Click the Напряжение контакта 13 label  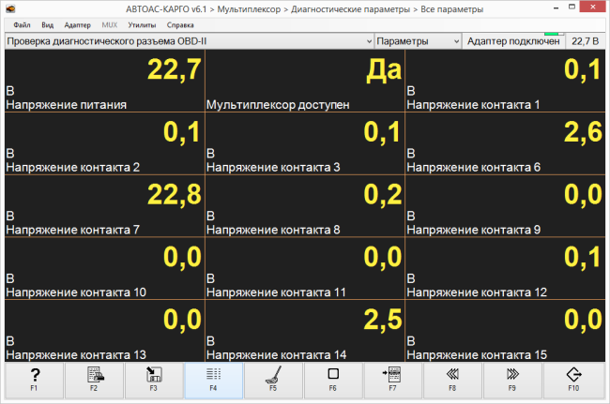tap(76, 355)
